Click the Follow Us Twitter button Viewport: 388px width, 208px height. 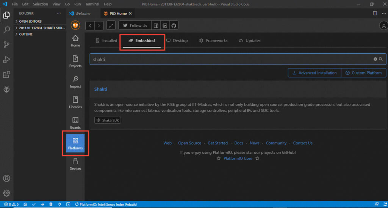[135, 25]
